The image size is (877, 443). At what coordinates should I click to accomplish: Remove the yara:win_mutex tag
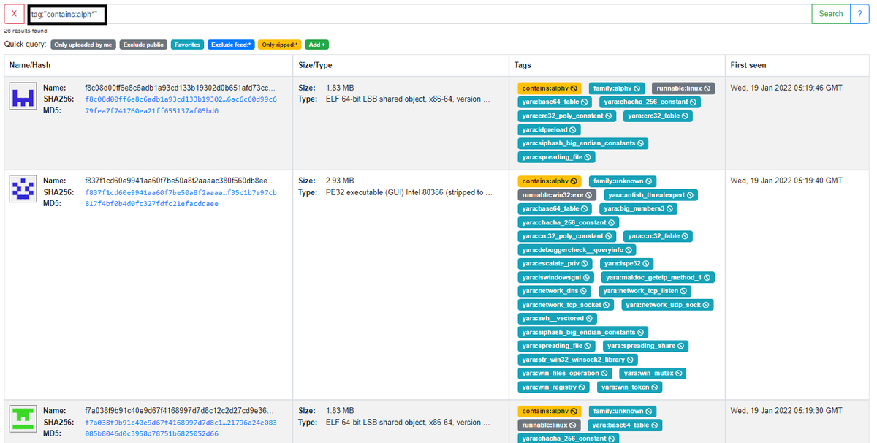(x=680, y=374)
